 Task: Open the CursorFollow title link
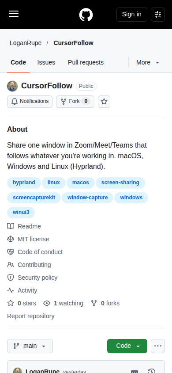(47, 86)
